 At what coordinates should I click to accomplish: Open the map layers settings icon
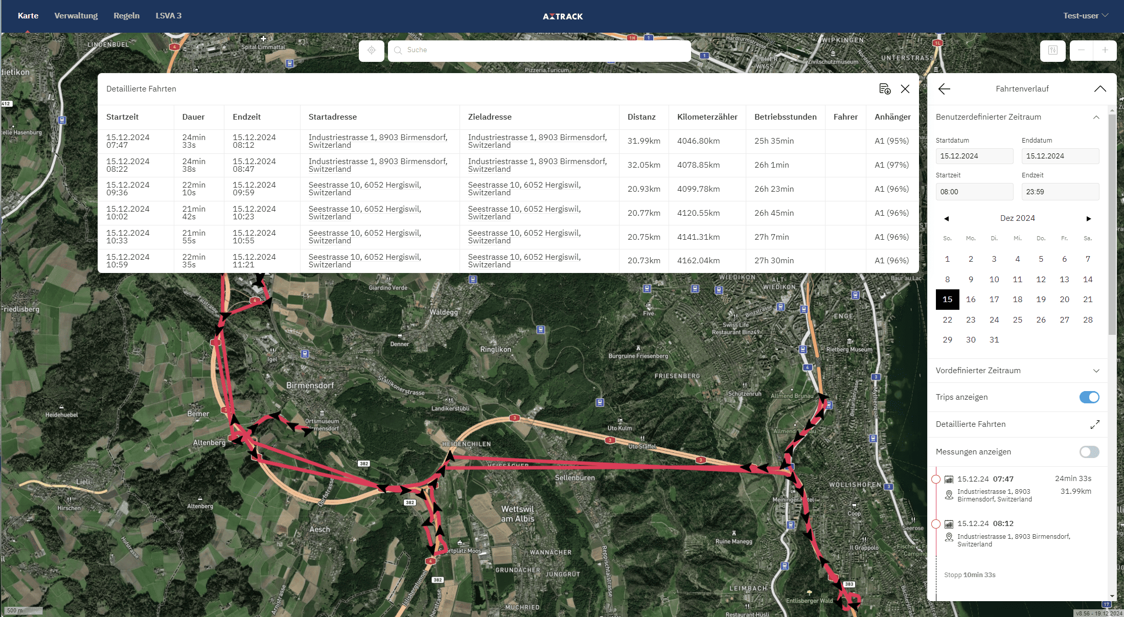[1052, 50]
